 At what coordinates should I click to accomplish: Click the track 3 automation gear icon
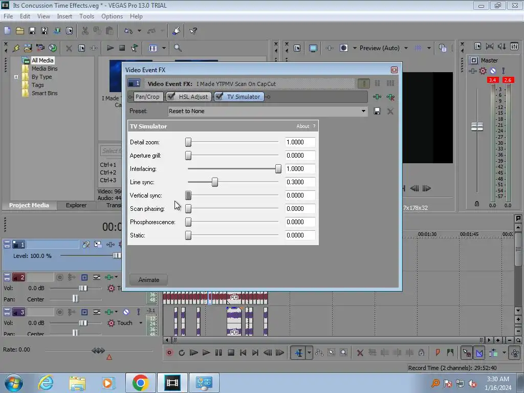point(111,323)
